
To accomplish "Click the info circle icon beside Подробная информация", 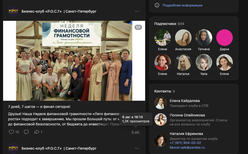I will pos(157,5).
